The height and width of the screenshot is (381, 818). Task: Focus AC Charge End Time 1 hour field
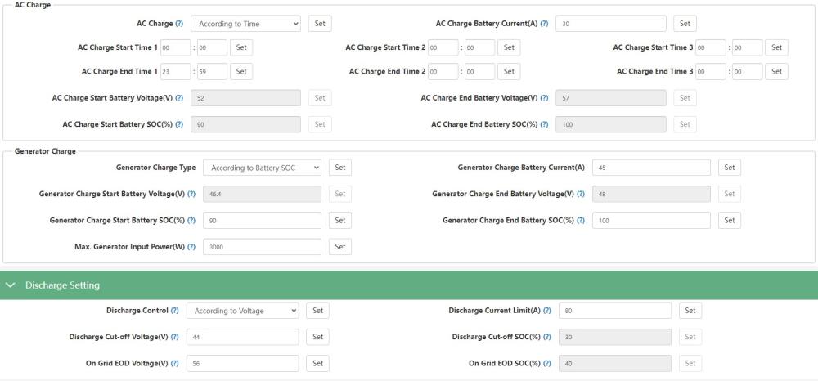coord(176,71)
